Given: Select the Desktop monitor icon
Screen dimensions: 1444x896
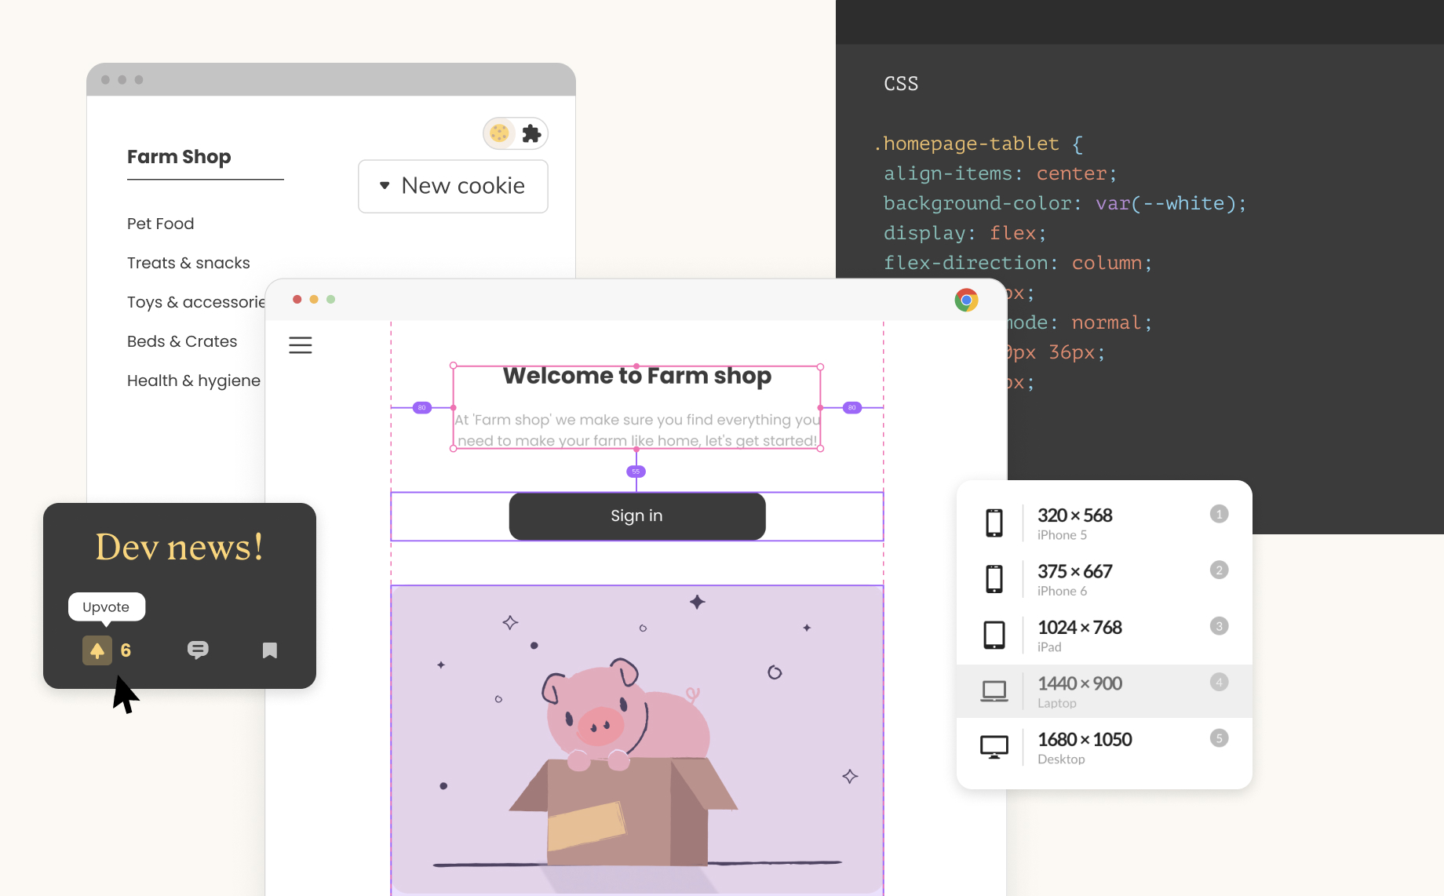Looking at the screenshot, I should pos(994,747).
